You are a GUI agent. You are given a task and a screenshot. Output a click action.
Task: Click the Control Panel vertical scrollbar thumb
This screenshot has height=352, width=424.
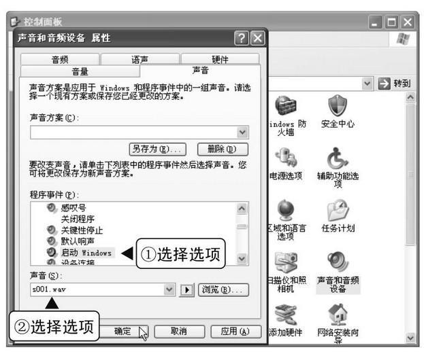(x=410, y=175)
